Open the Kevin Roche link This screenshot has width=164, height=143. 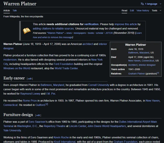61,137
